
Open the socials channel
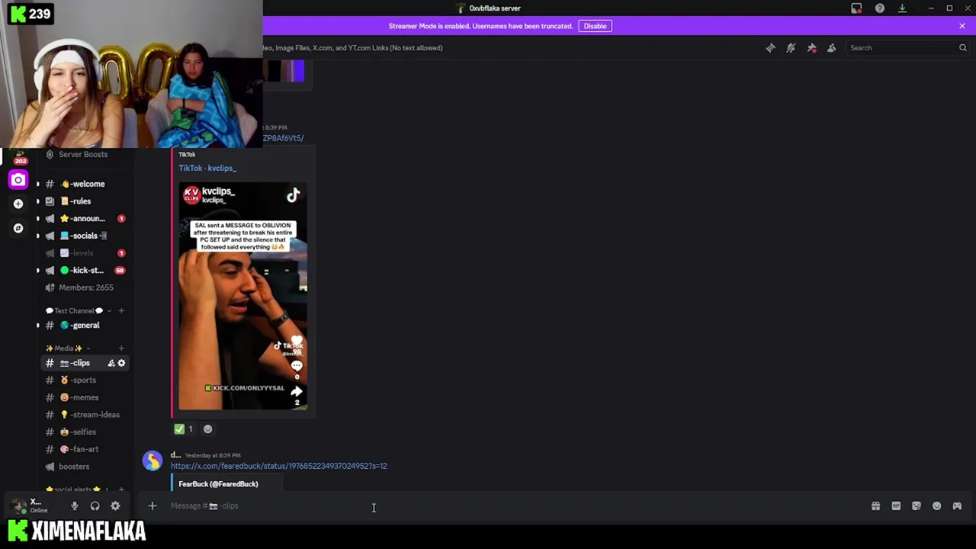click(x=83, y=236)
